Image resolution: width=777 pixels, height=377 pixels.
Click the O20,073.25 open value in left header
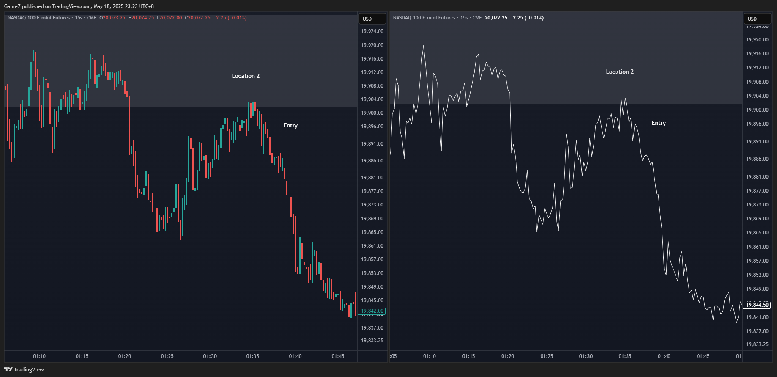[112, 18]
